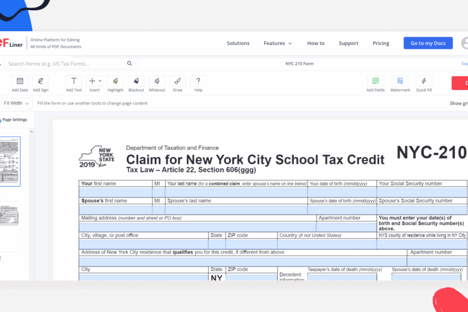This screenshot has width=468, height=312.
Task: Open the Insert tool dropdown arrow
Action: click(99, 81)
